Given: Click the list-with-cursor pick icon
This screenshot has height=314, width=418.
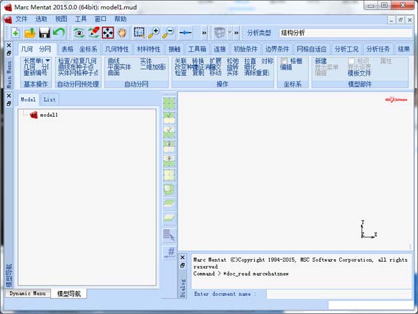Looking at the screenshot, I should click(x=169, y=235).
